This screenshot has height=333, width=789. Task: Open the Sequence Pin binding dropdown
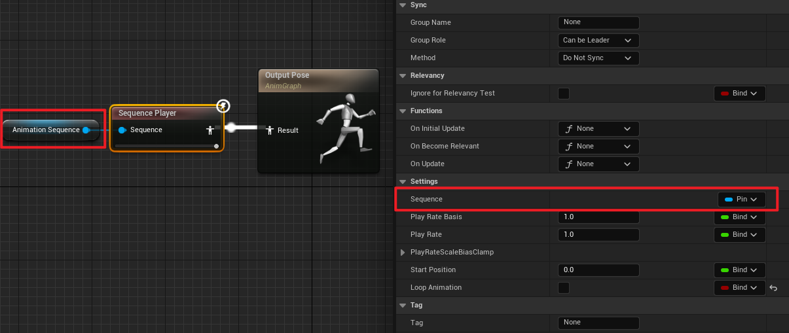tap(741, 199)
